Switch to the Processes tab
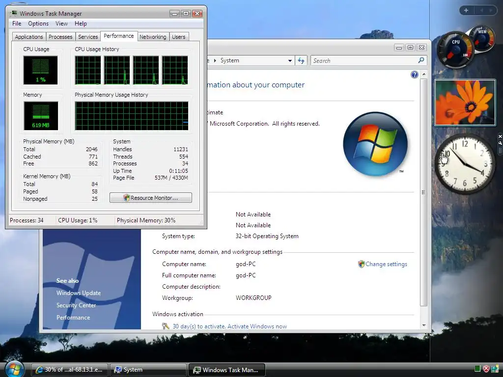 point(60,36)
